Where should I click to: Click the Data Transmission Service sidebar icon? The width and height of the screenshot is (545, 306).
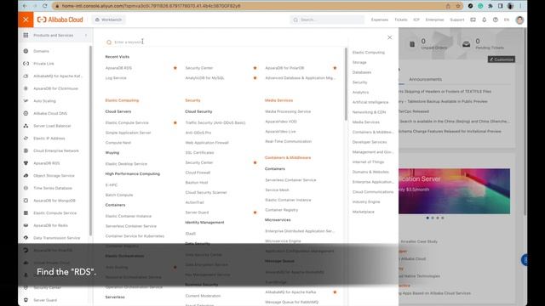(26, 238)
